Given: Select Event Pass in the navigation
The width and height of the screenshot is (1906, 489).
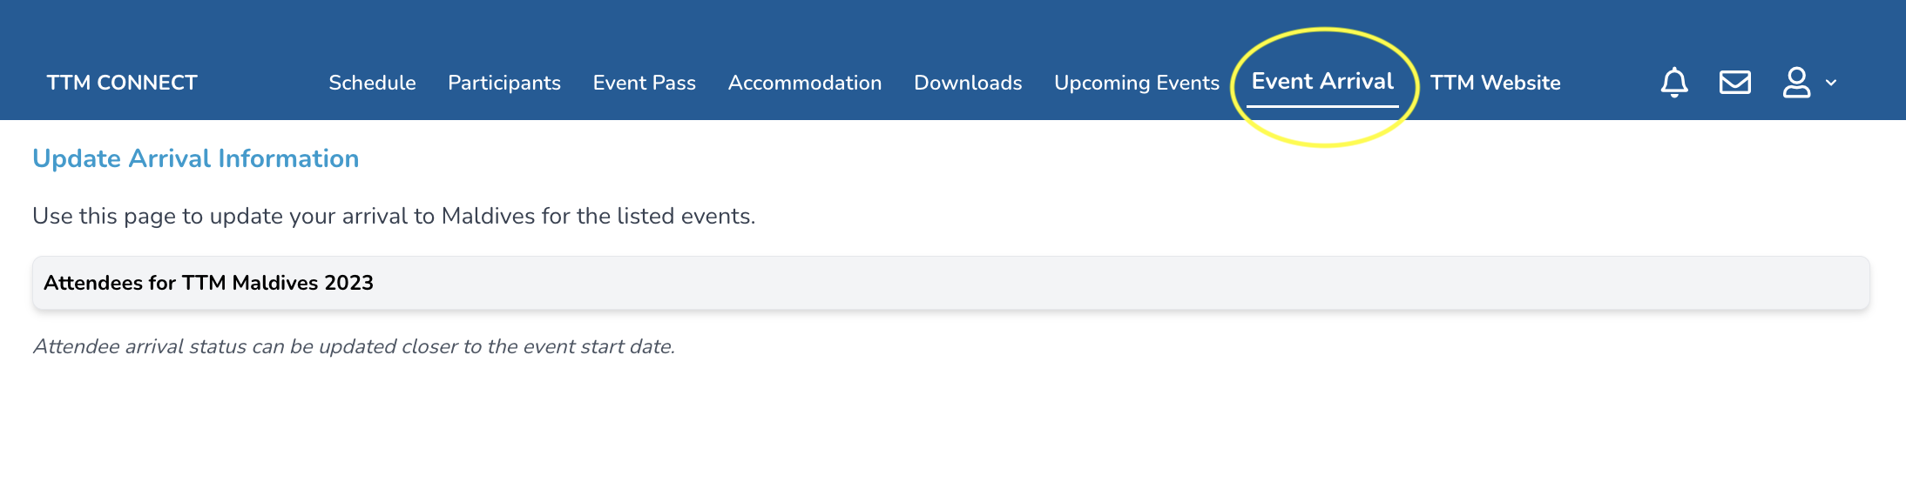Looking at the screenshot, I should tap(645, 83).
